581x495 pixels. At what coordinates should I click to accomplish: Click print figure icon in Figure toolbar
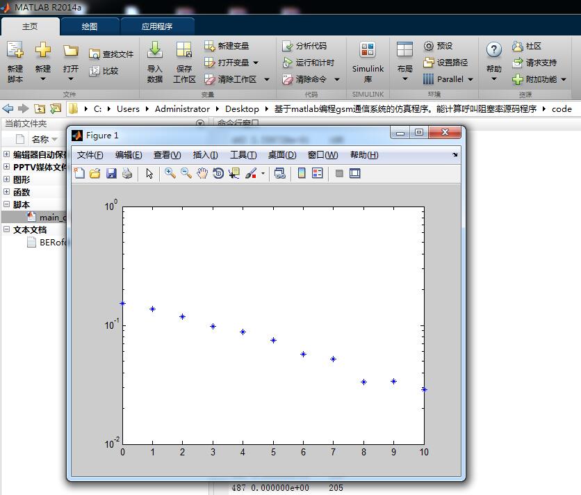(x=127, y=173)
